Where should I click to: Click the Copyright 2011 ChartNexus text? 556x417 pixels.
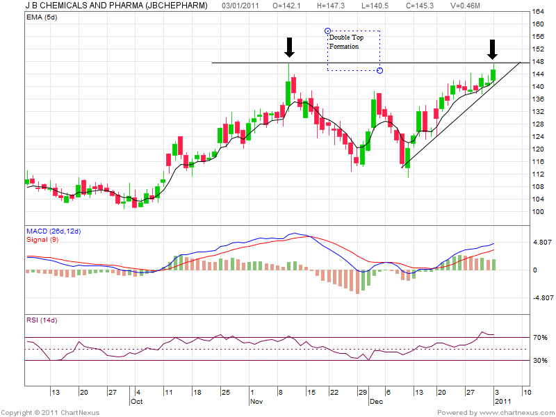tap(50, 412)
